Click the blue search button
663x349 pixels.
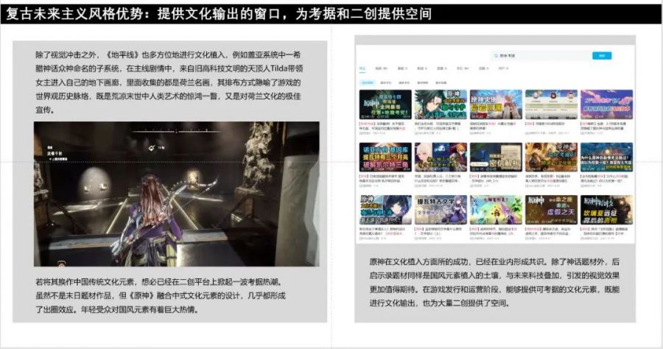(x=602, y=56)
